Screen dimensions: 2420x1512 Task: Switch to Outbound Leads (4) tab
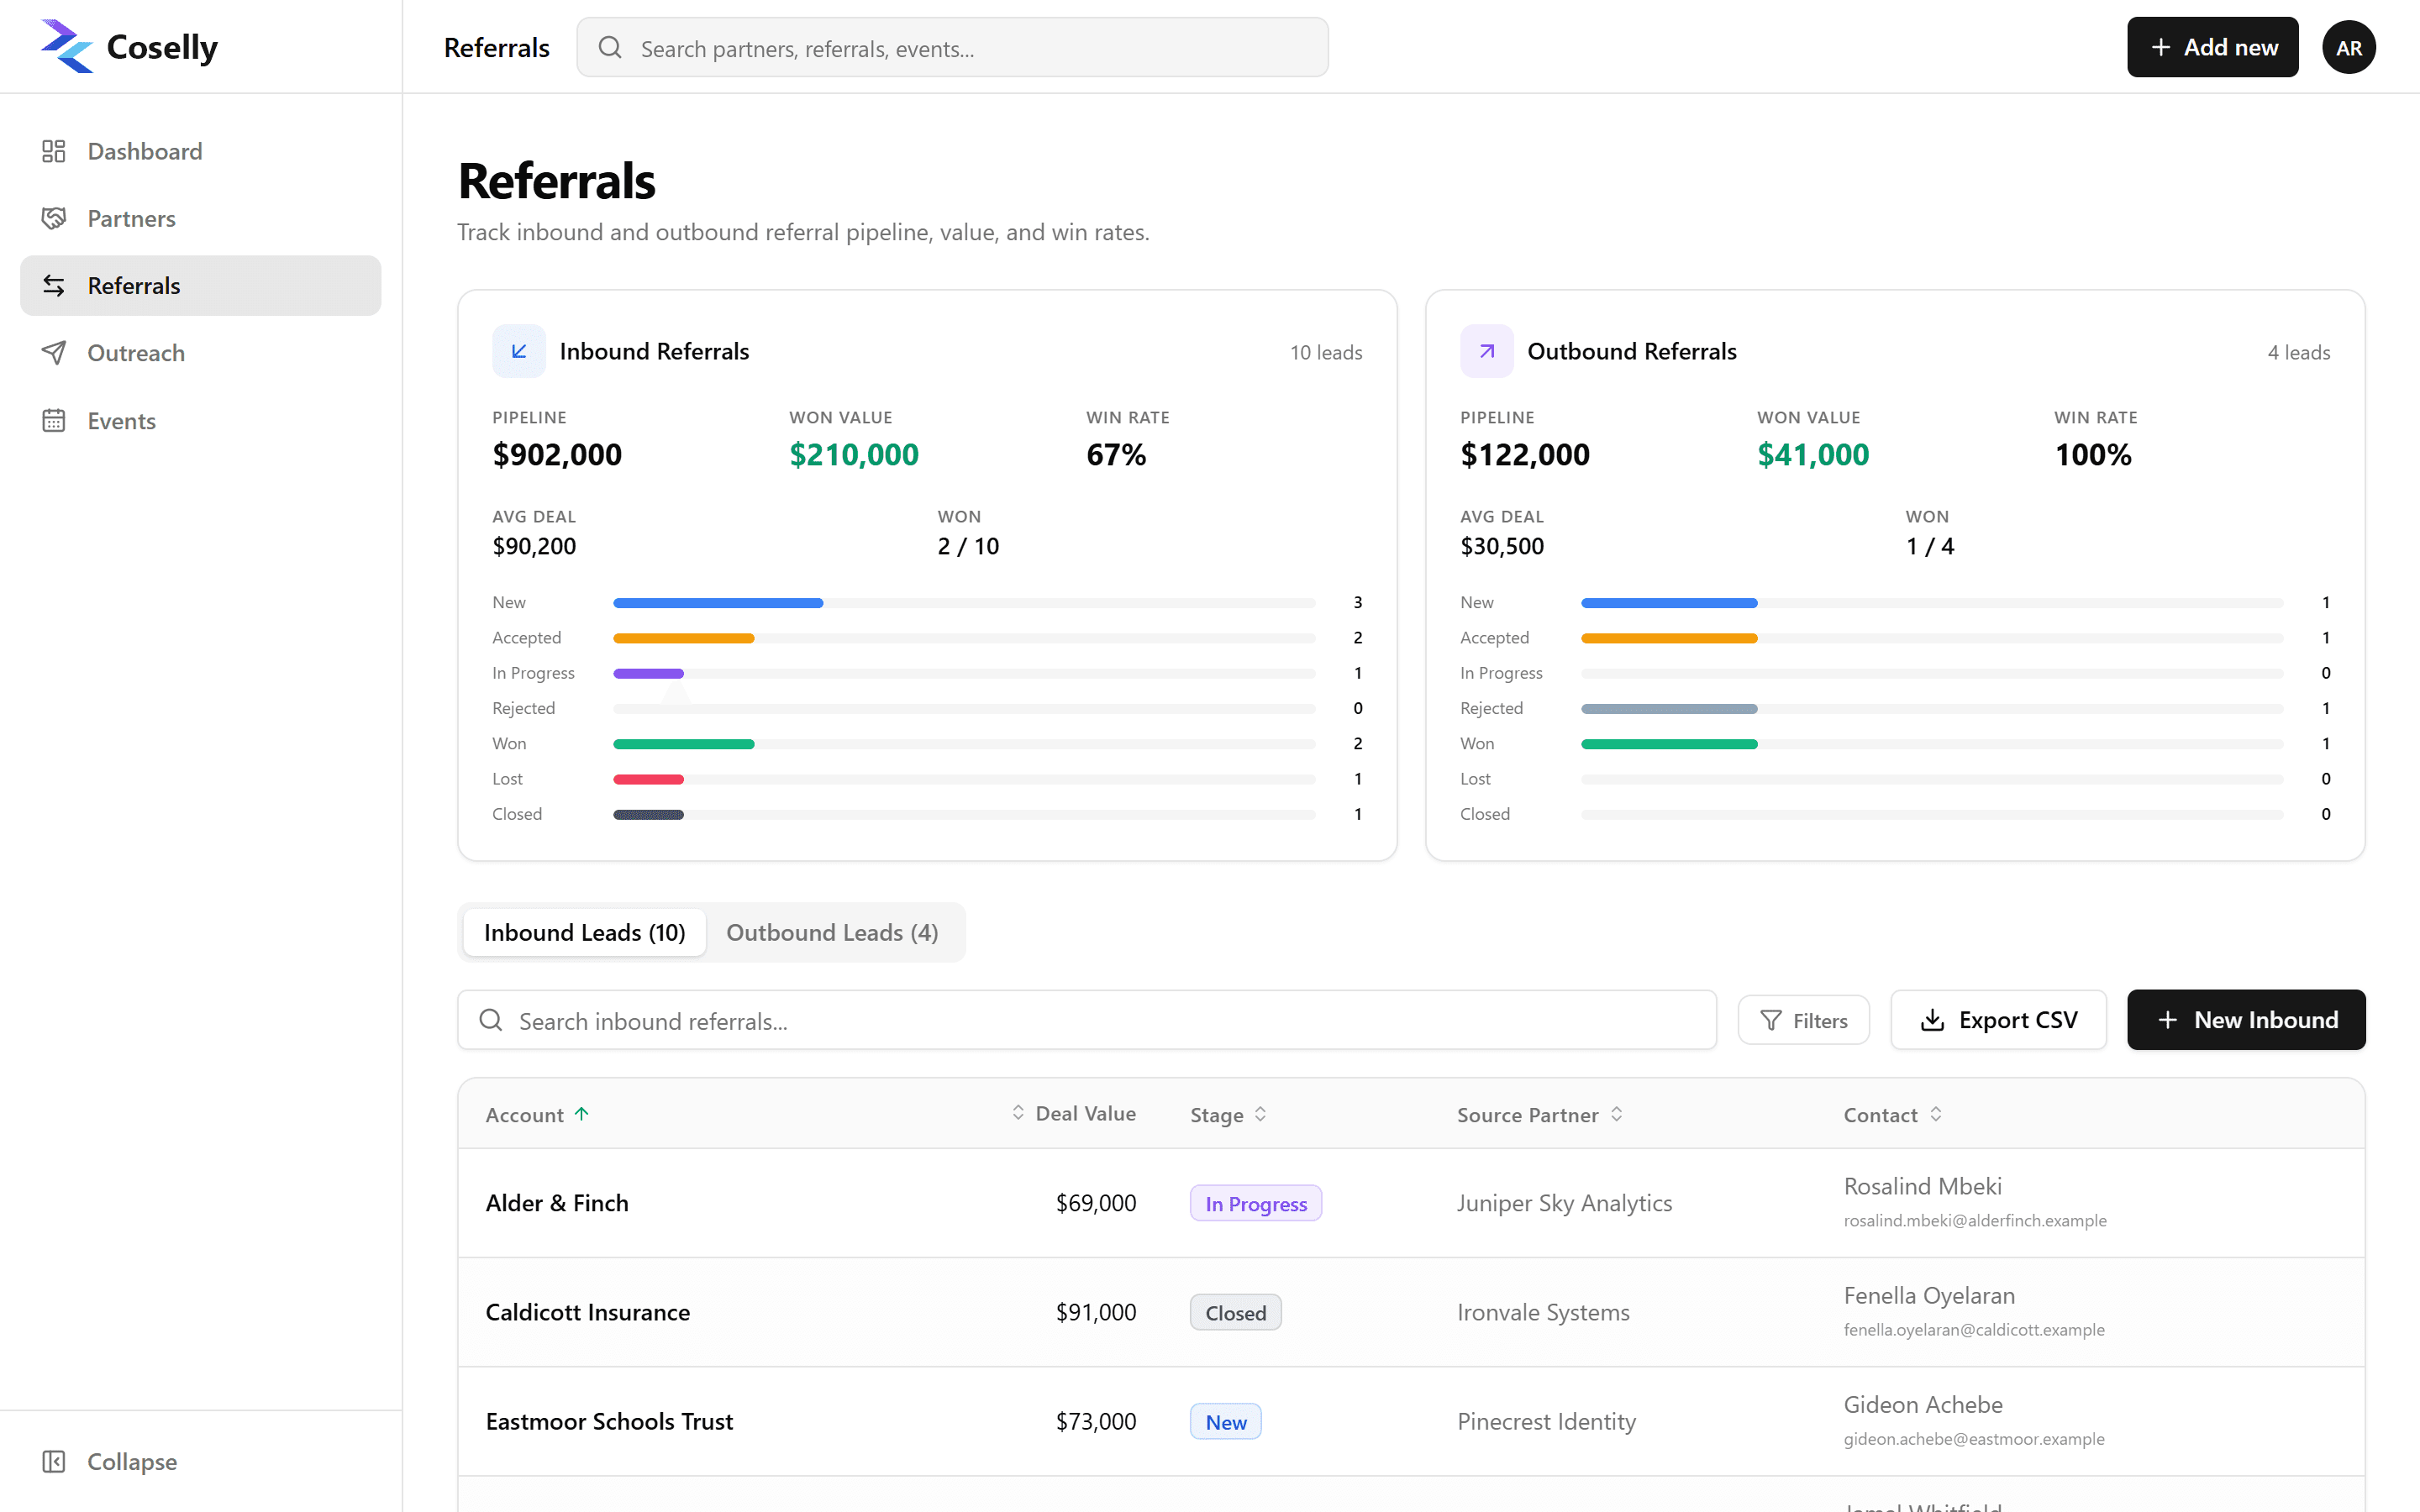click(832, 932)
